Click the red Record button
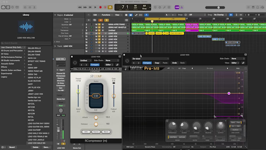 pyautogui.click(x=101, y=7)
